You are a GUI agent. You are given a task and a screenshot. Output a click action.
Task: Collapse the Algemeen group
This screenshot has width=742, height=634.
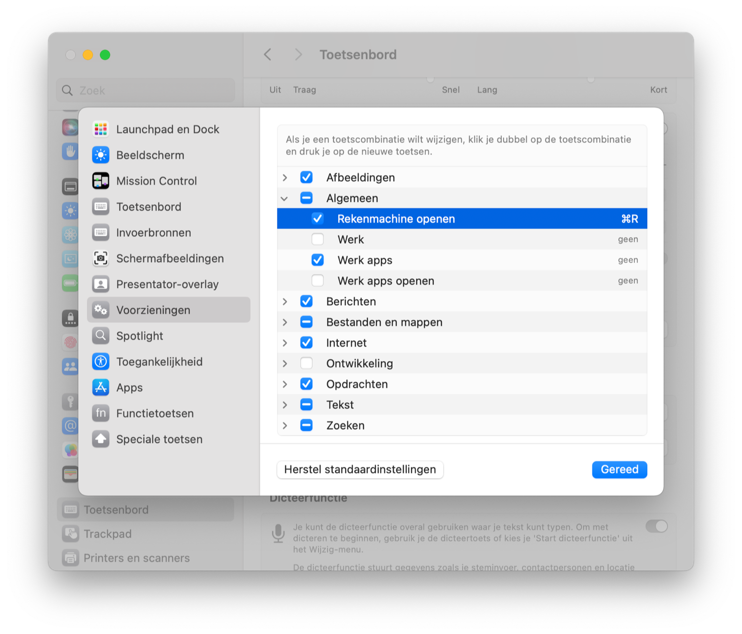click(284, 198)
